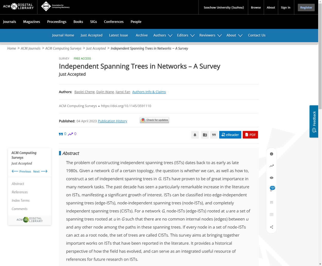Expand the Reviewers dropdown menu
Image resolution: width=322 pixels, height=266 pixels.
click(x=210, y=35)
